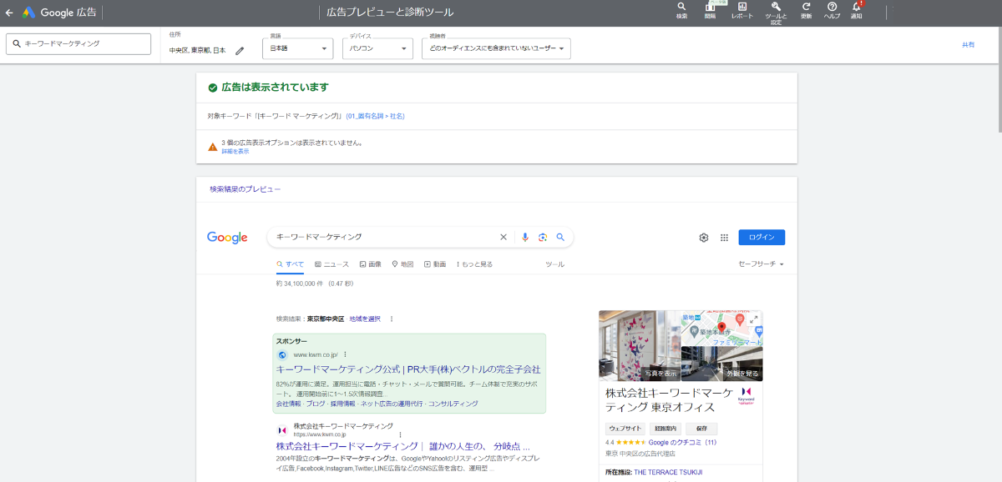
Task: Click three-dot menu next to 地域を選択
Action: tap(392, 319)
